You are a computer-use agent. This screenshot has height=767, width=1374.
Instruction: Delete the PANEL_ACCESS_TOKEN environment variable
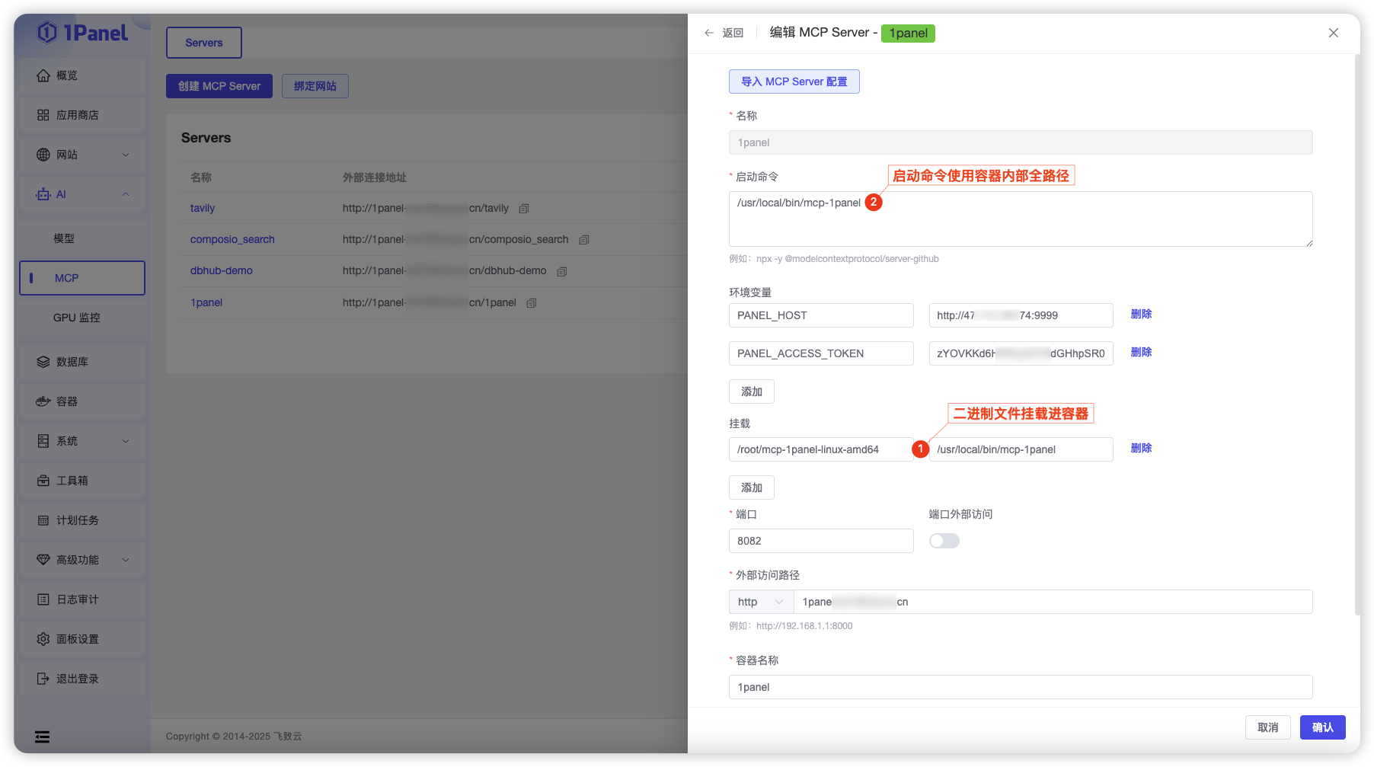point(1141,352)
